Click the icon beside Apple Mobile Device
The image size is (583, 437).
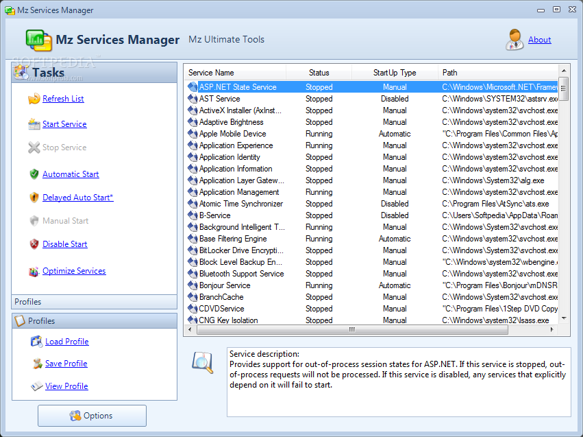click(x=193, y=134)
